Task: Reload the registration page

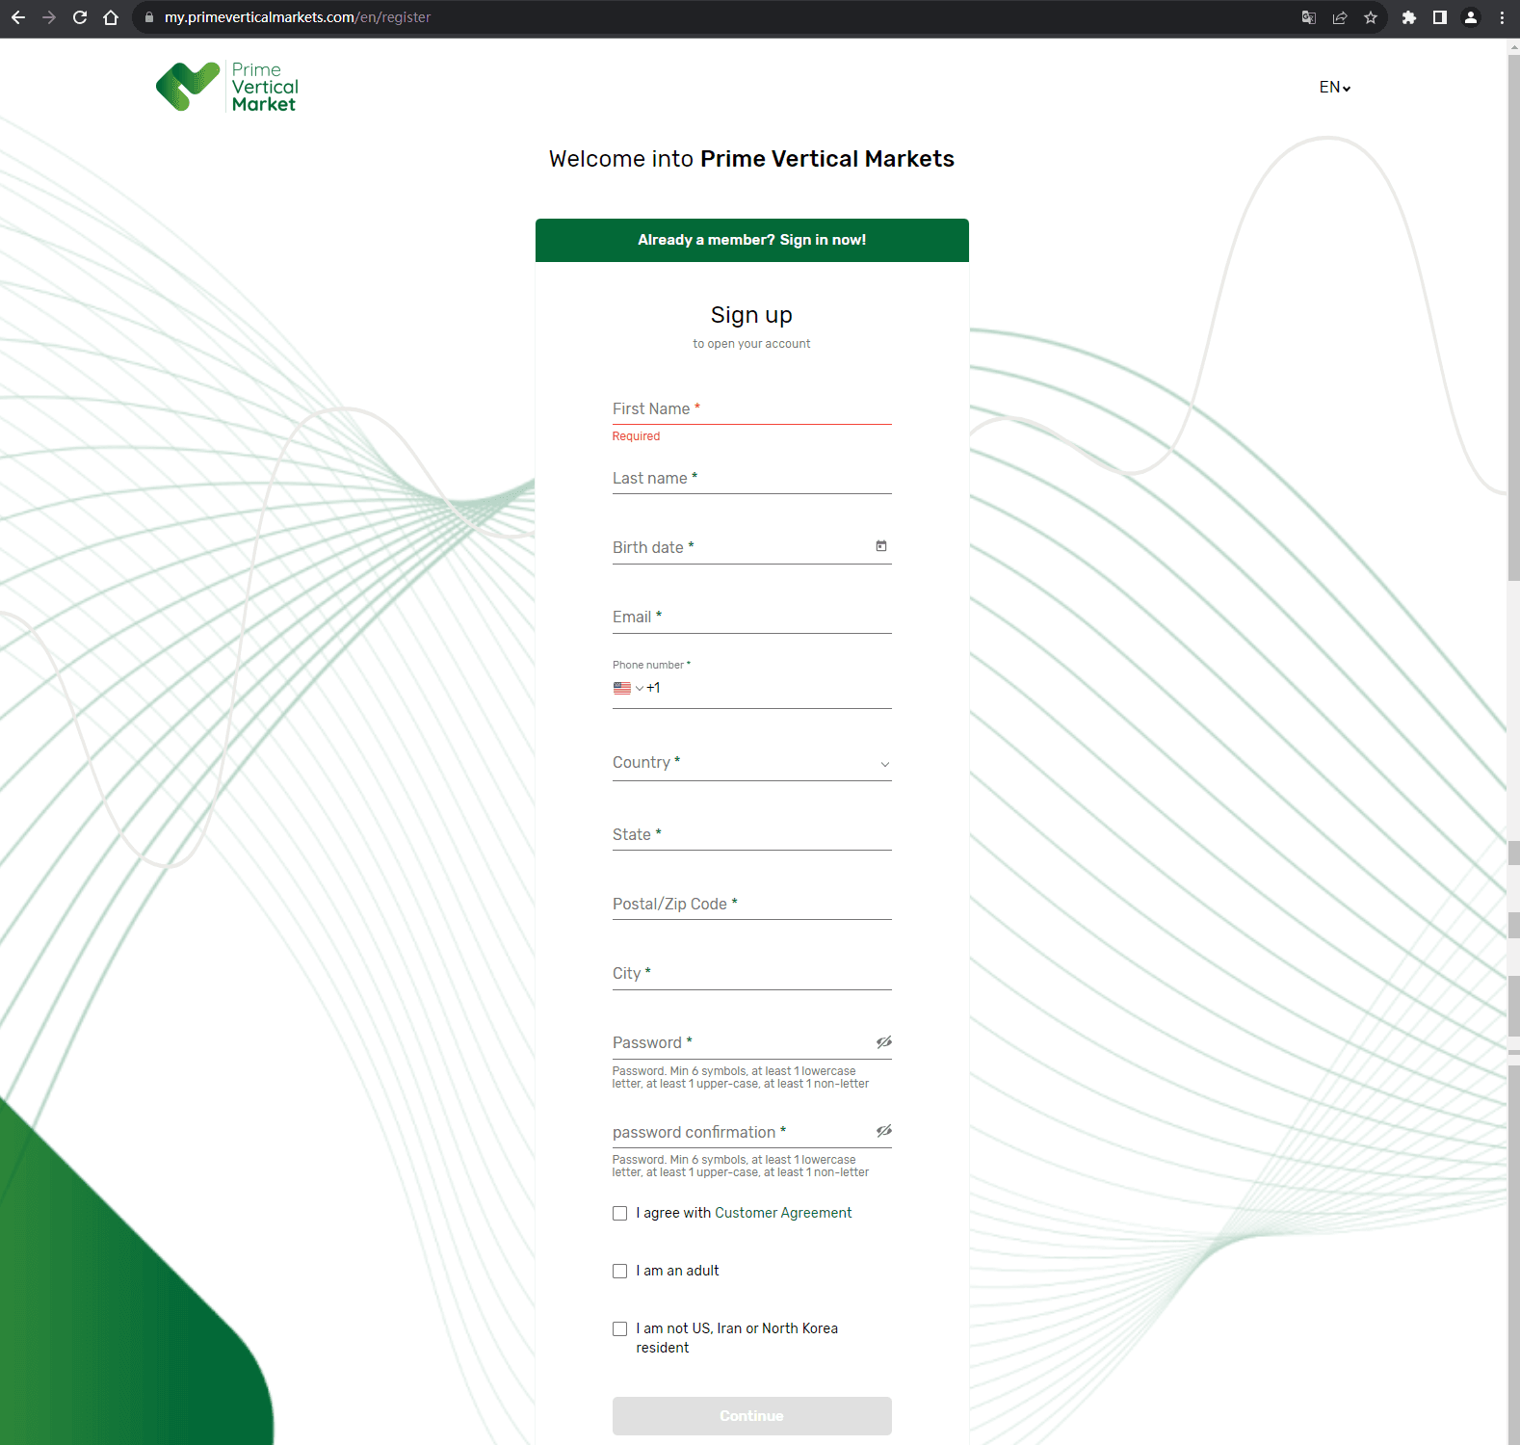Action: (x=80, y=17)
